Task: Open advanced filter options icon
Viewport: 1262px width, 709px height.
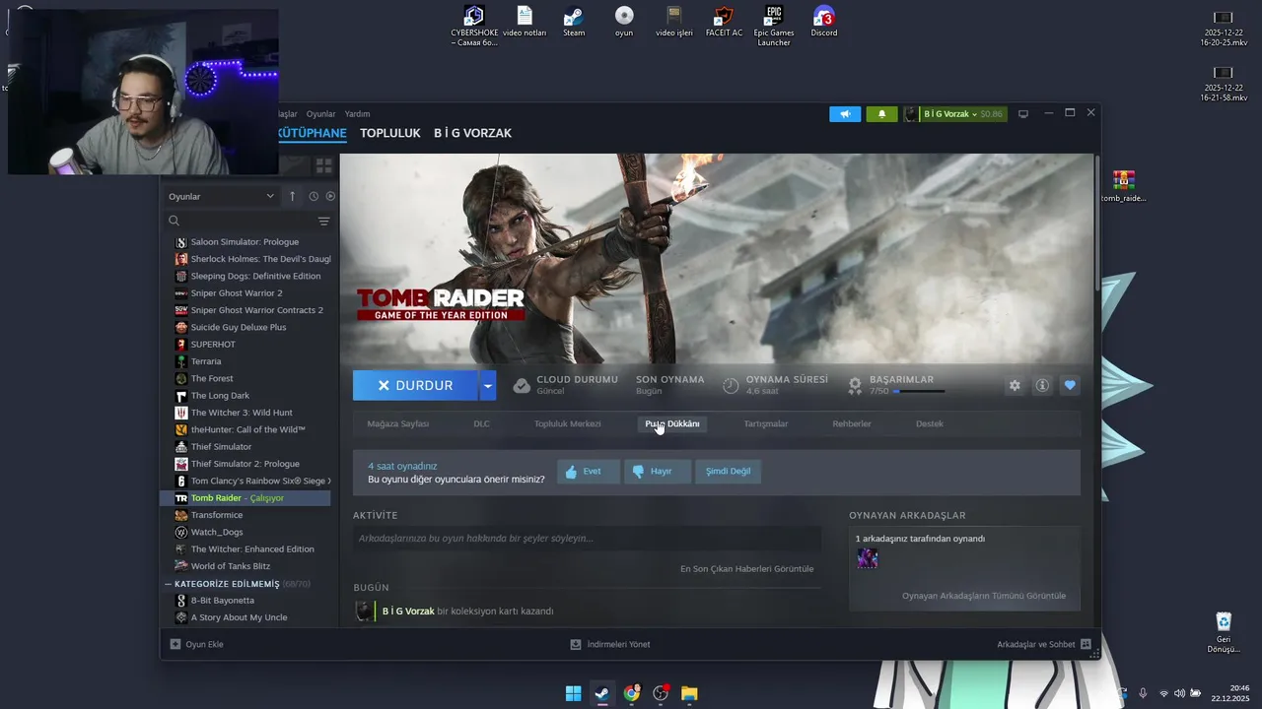Action: [x=323, y=222]
